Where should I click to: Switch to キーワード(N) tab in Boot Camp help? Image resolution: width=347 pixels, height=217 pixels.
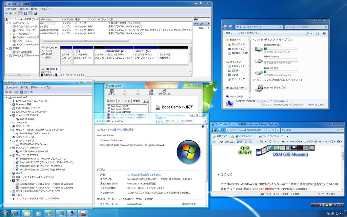pos(124,101)
